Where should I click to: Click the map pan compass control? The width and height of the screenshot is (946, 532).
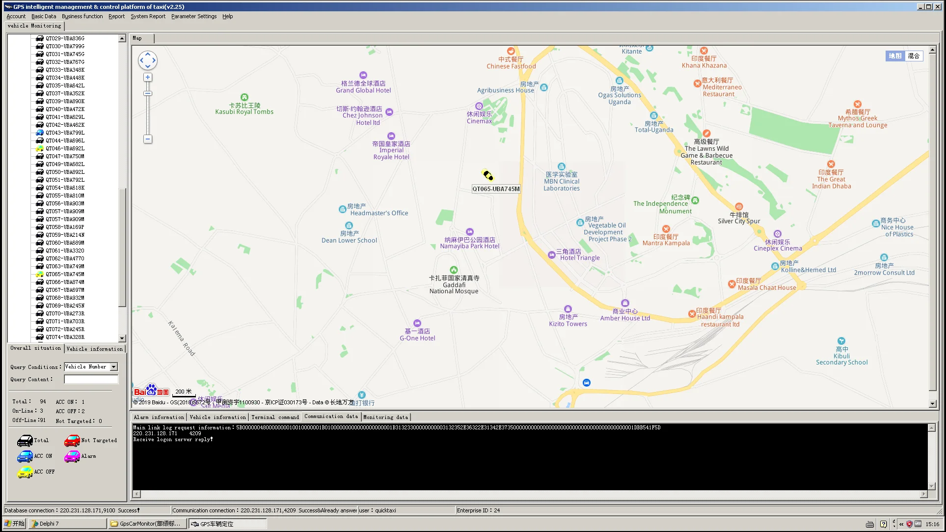(x=148, y=61)
